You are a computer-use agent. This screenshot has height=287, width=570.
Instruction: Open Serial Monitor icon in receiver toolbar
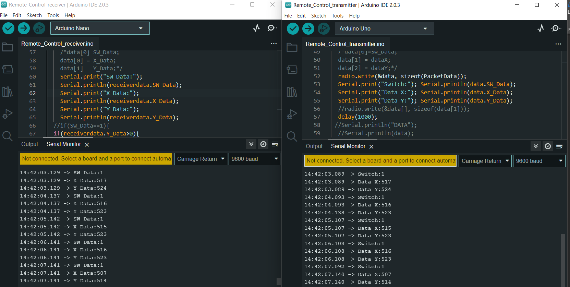click(272, 28)
